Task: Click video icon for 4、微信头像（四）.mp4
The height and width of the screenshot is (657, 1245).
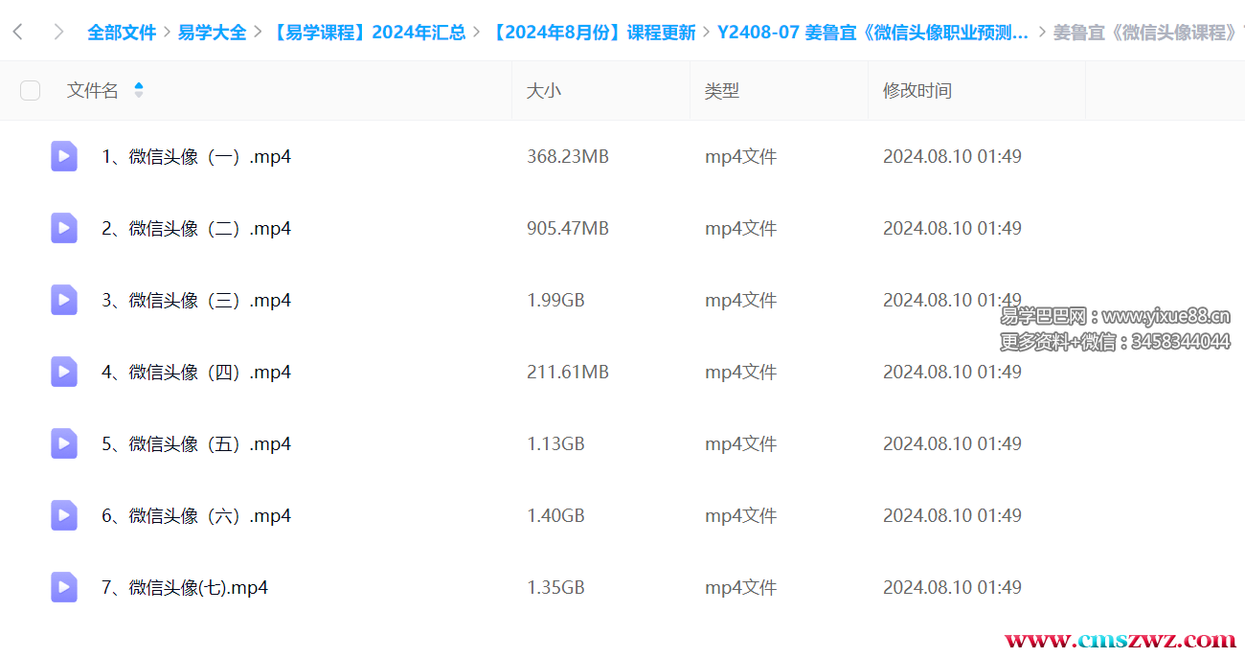Action: [x=64, y=372]
